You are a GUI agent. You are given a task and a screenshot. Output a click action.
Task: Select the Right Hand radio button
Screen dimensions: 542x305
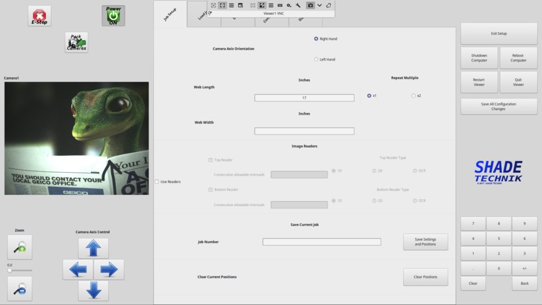tap(316, 39)
